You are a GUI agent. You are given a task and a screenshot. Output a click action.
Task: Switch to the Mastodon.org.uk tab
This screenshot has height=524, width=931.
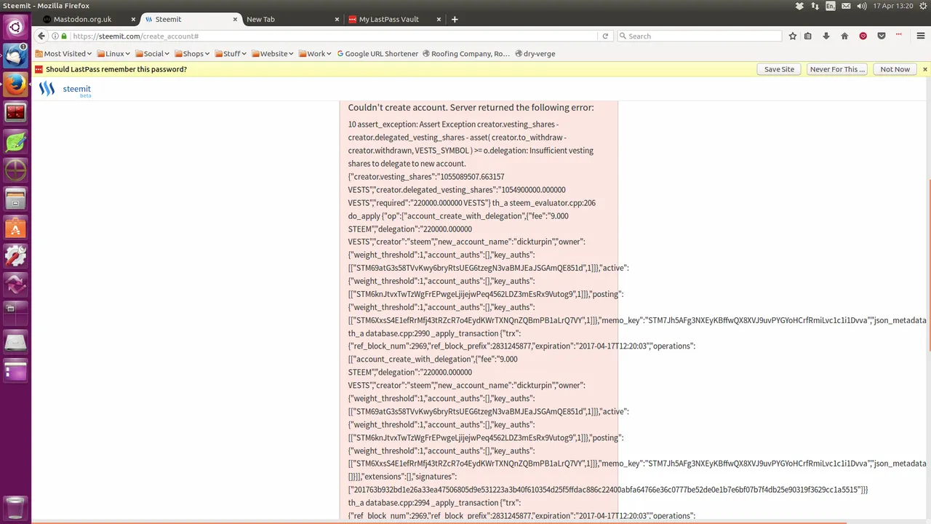coord(87,19)
